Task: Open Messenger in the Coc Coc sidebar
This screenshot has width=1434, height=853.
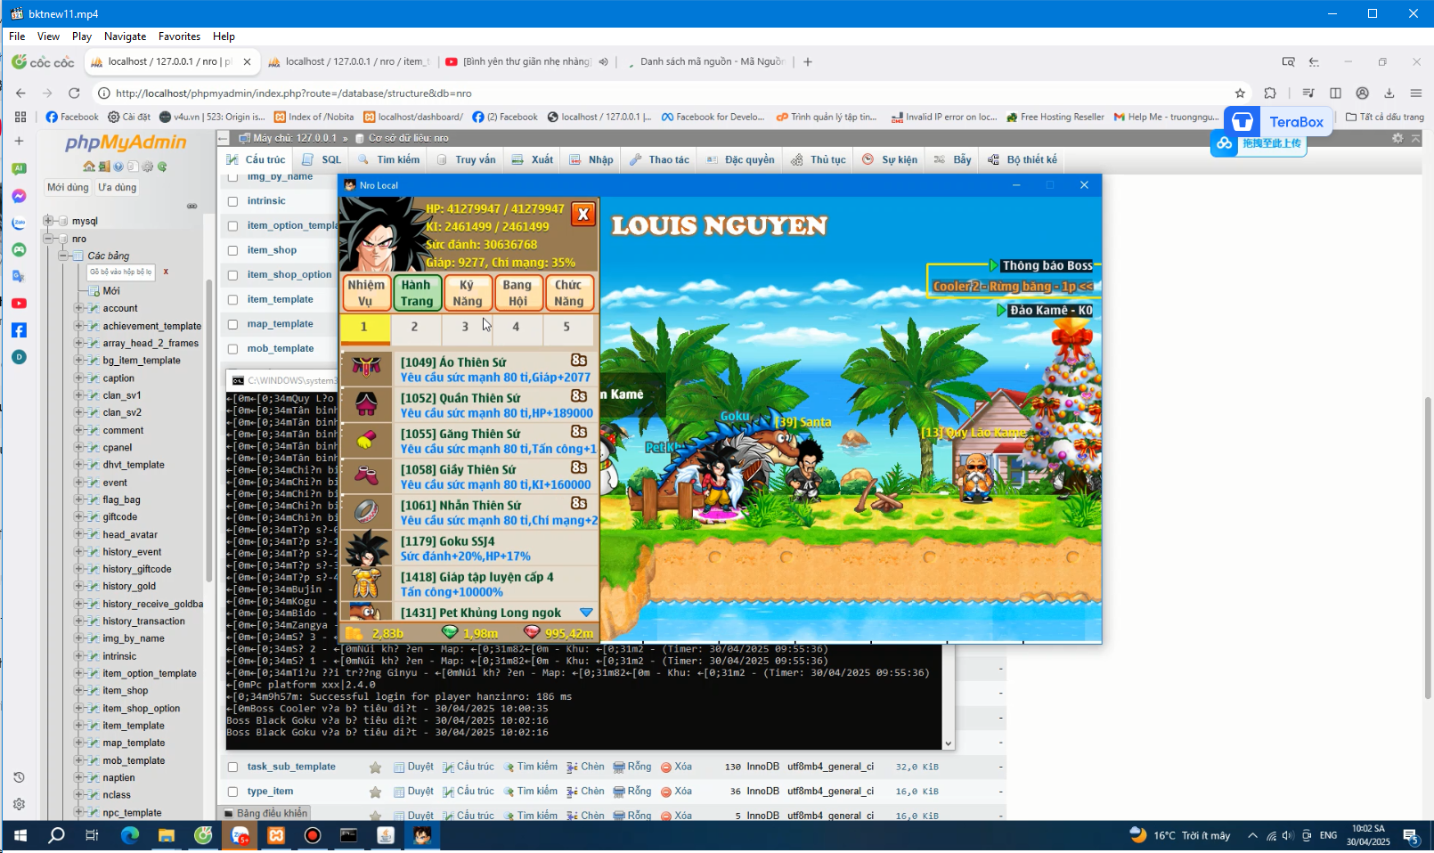Action: point(19,196)
